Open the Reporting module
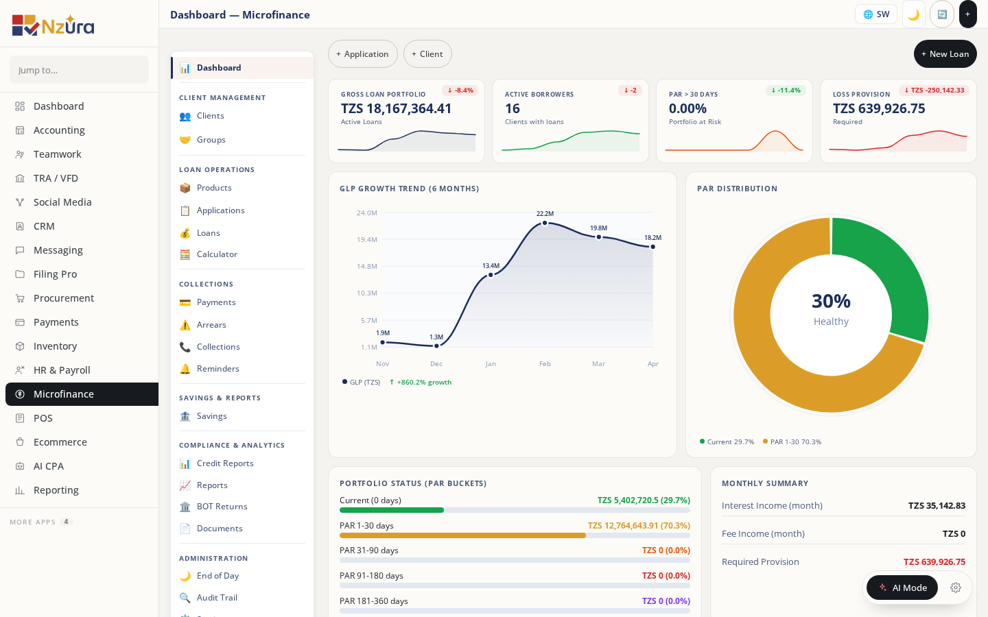The image size is (988, 617). pos(82,490)
